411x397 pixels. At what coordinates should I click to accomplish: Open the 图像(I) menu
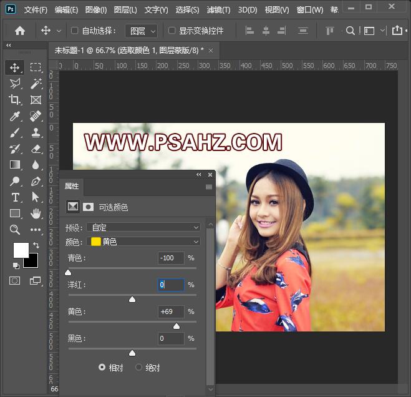(x=96, y=10)
